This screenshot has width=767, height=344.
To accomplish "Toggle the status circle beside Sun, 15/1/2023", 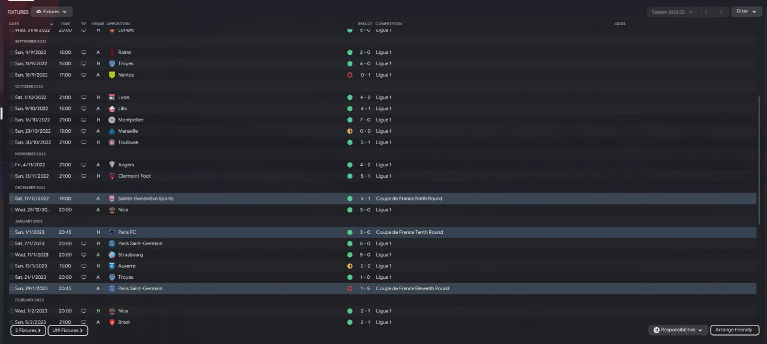I will coord(11,266).
